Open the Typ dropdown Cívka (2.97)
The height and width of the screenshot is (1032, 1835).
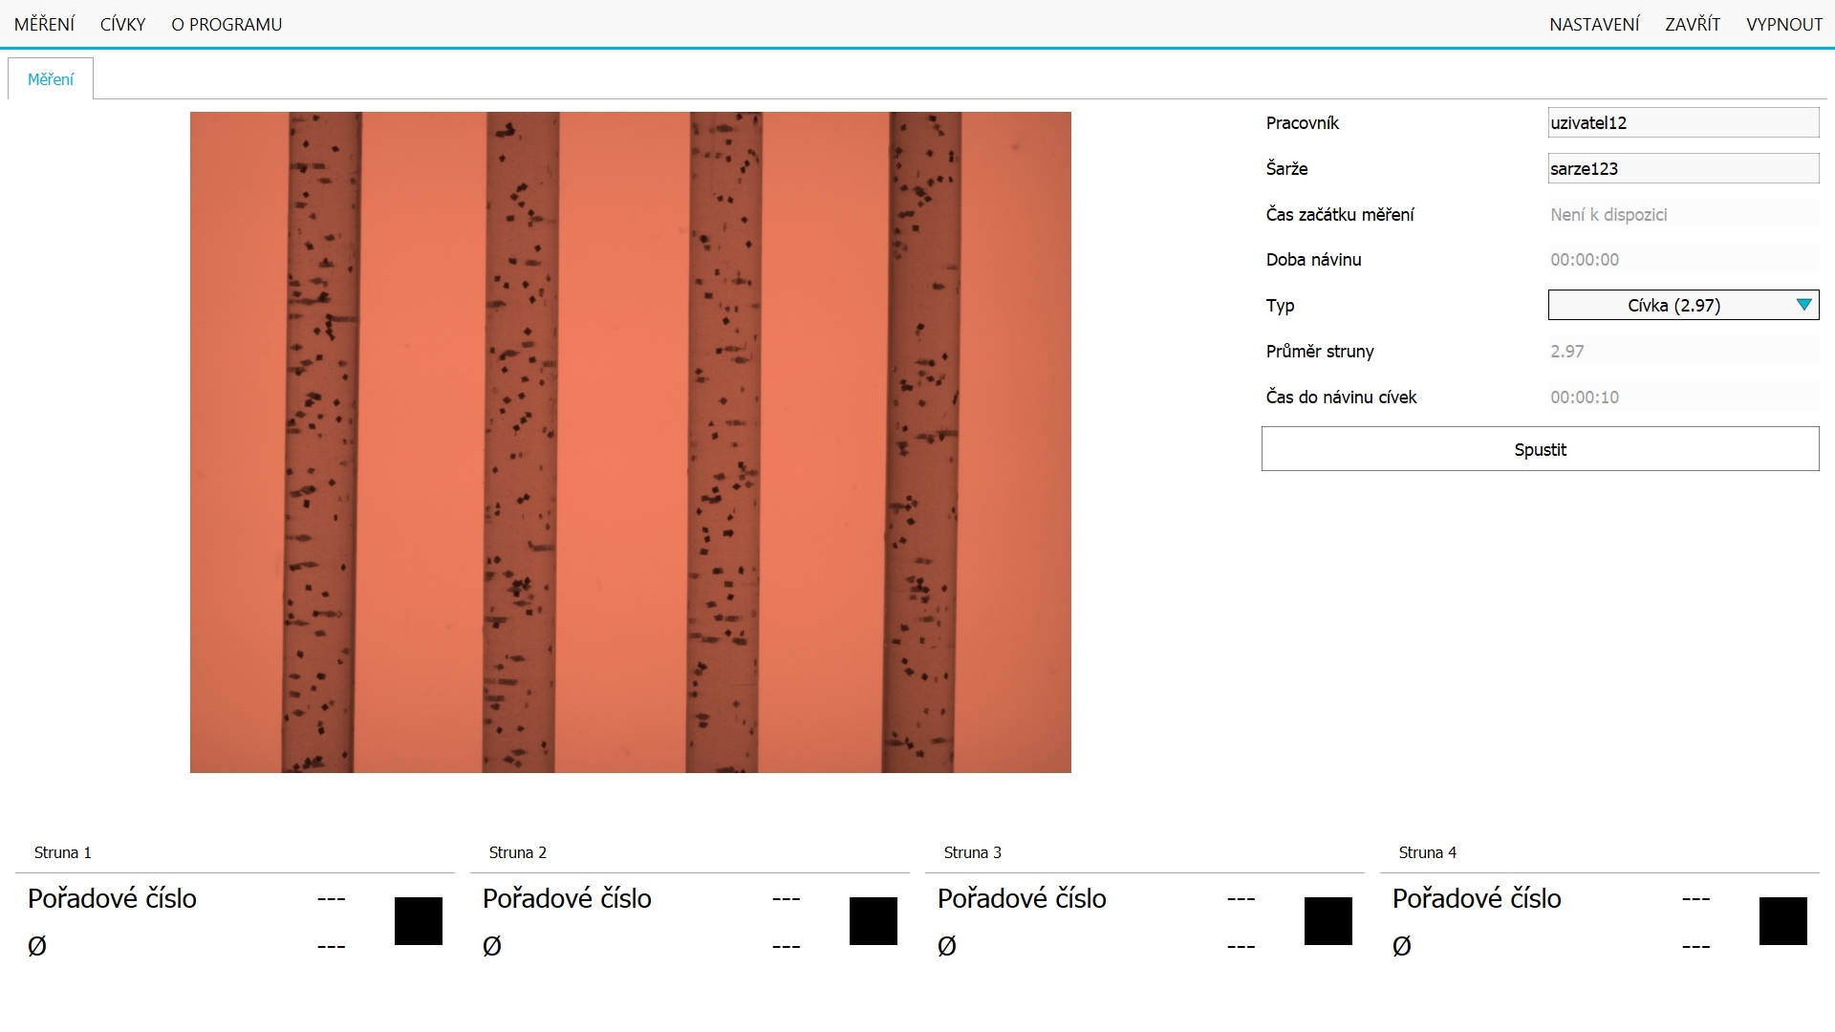[x=1683, y=305]
